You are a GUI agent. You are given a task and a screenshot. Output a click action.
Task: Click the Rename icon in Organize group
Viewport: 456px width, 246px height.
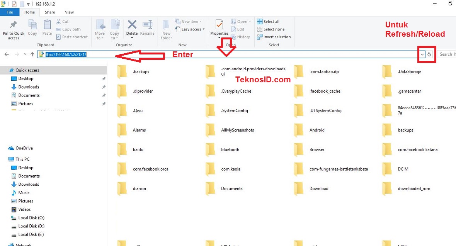pos(147,25)
